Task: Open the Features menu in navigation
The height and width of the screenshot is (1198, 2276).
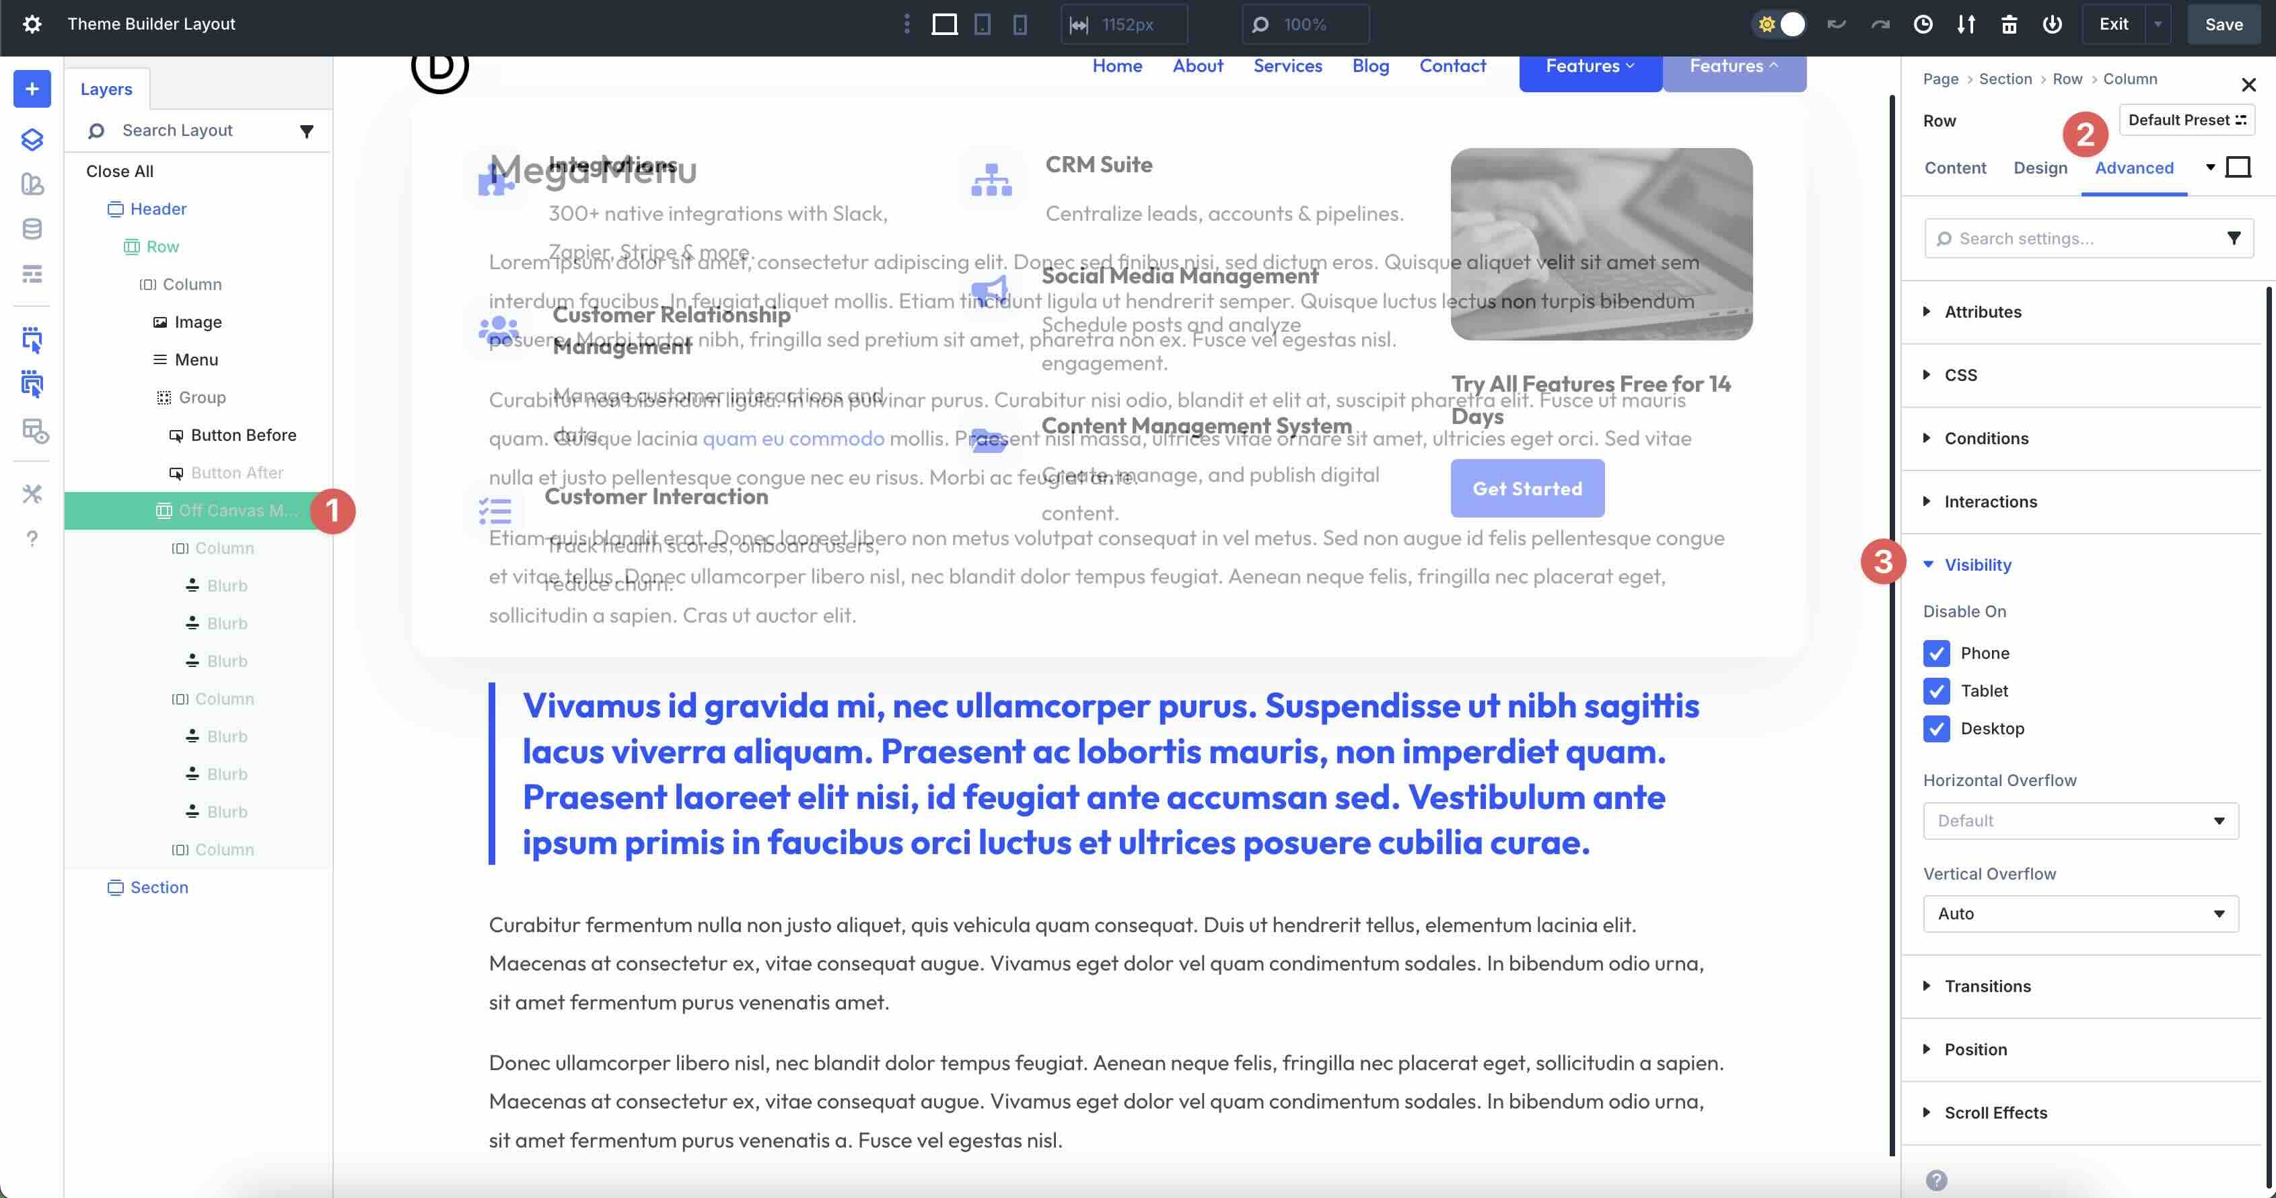Action: pyautogui.click(x=1589, y=65)
